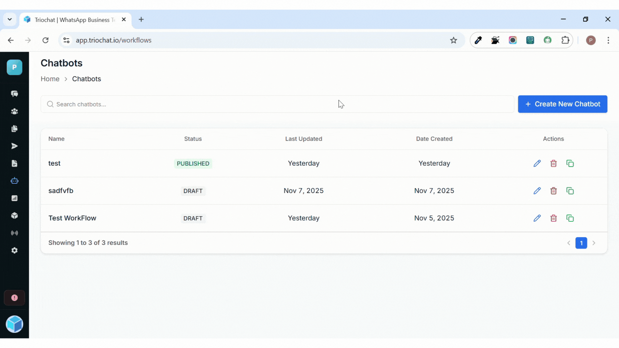Click the alert notification icon near sidebar bottom
The image size is (619, 348).
14,298
